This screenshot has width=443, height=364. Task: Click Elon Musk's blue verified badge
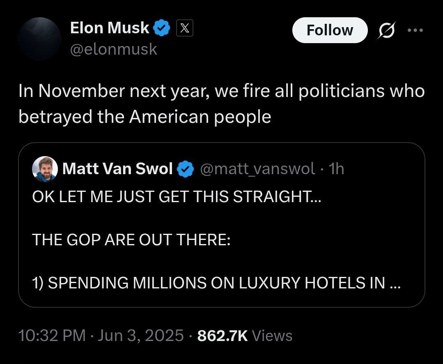tap(161, 28)
